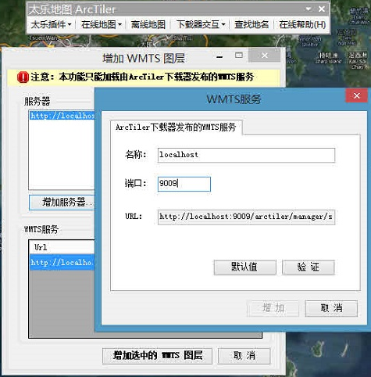
Task: Click the red warning icon in notice bar
Action: pyautogui.click(x=23, y=77)
